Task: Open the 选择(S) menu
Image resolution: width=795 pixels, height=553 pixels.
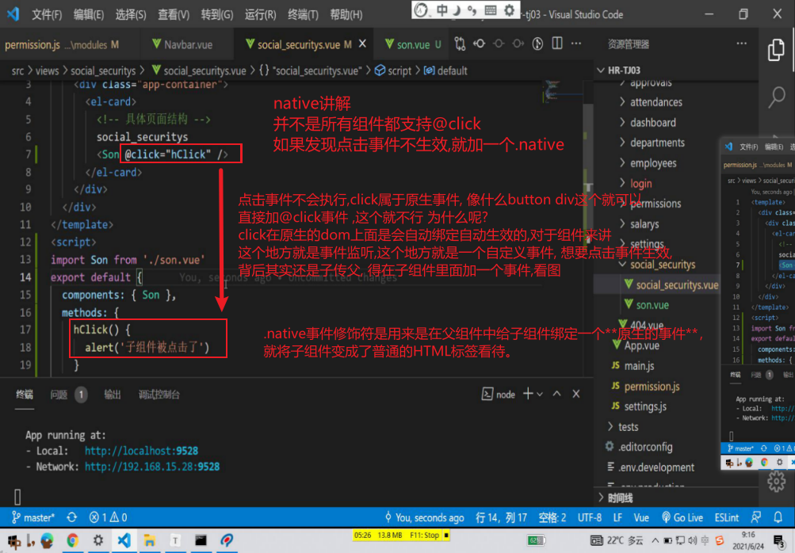Action: pyautogui.click(x=131, y=14)
